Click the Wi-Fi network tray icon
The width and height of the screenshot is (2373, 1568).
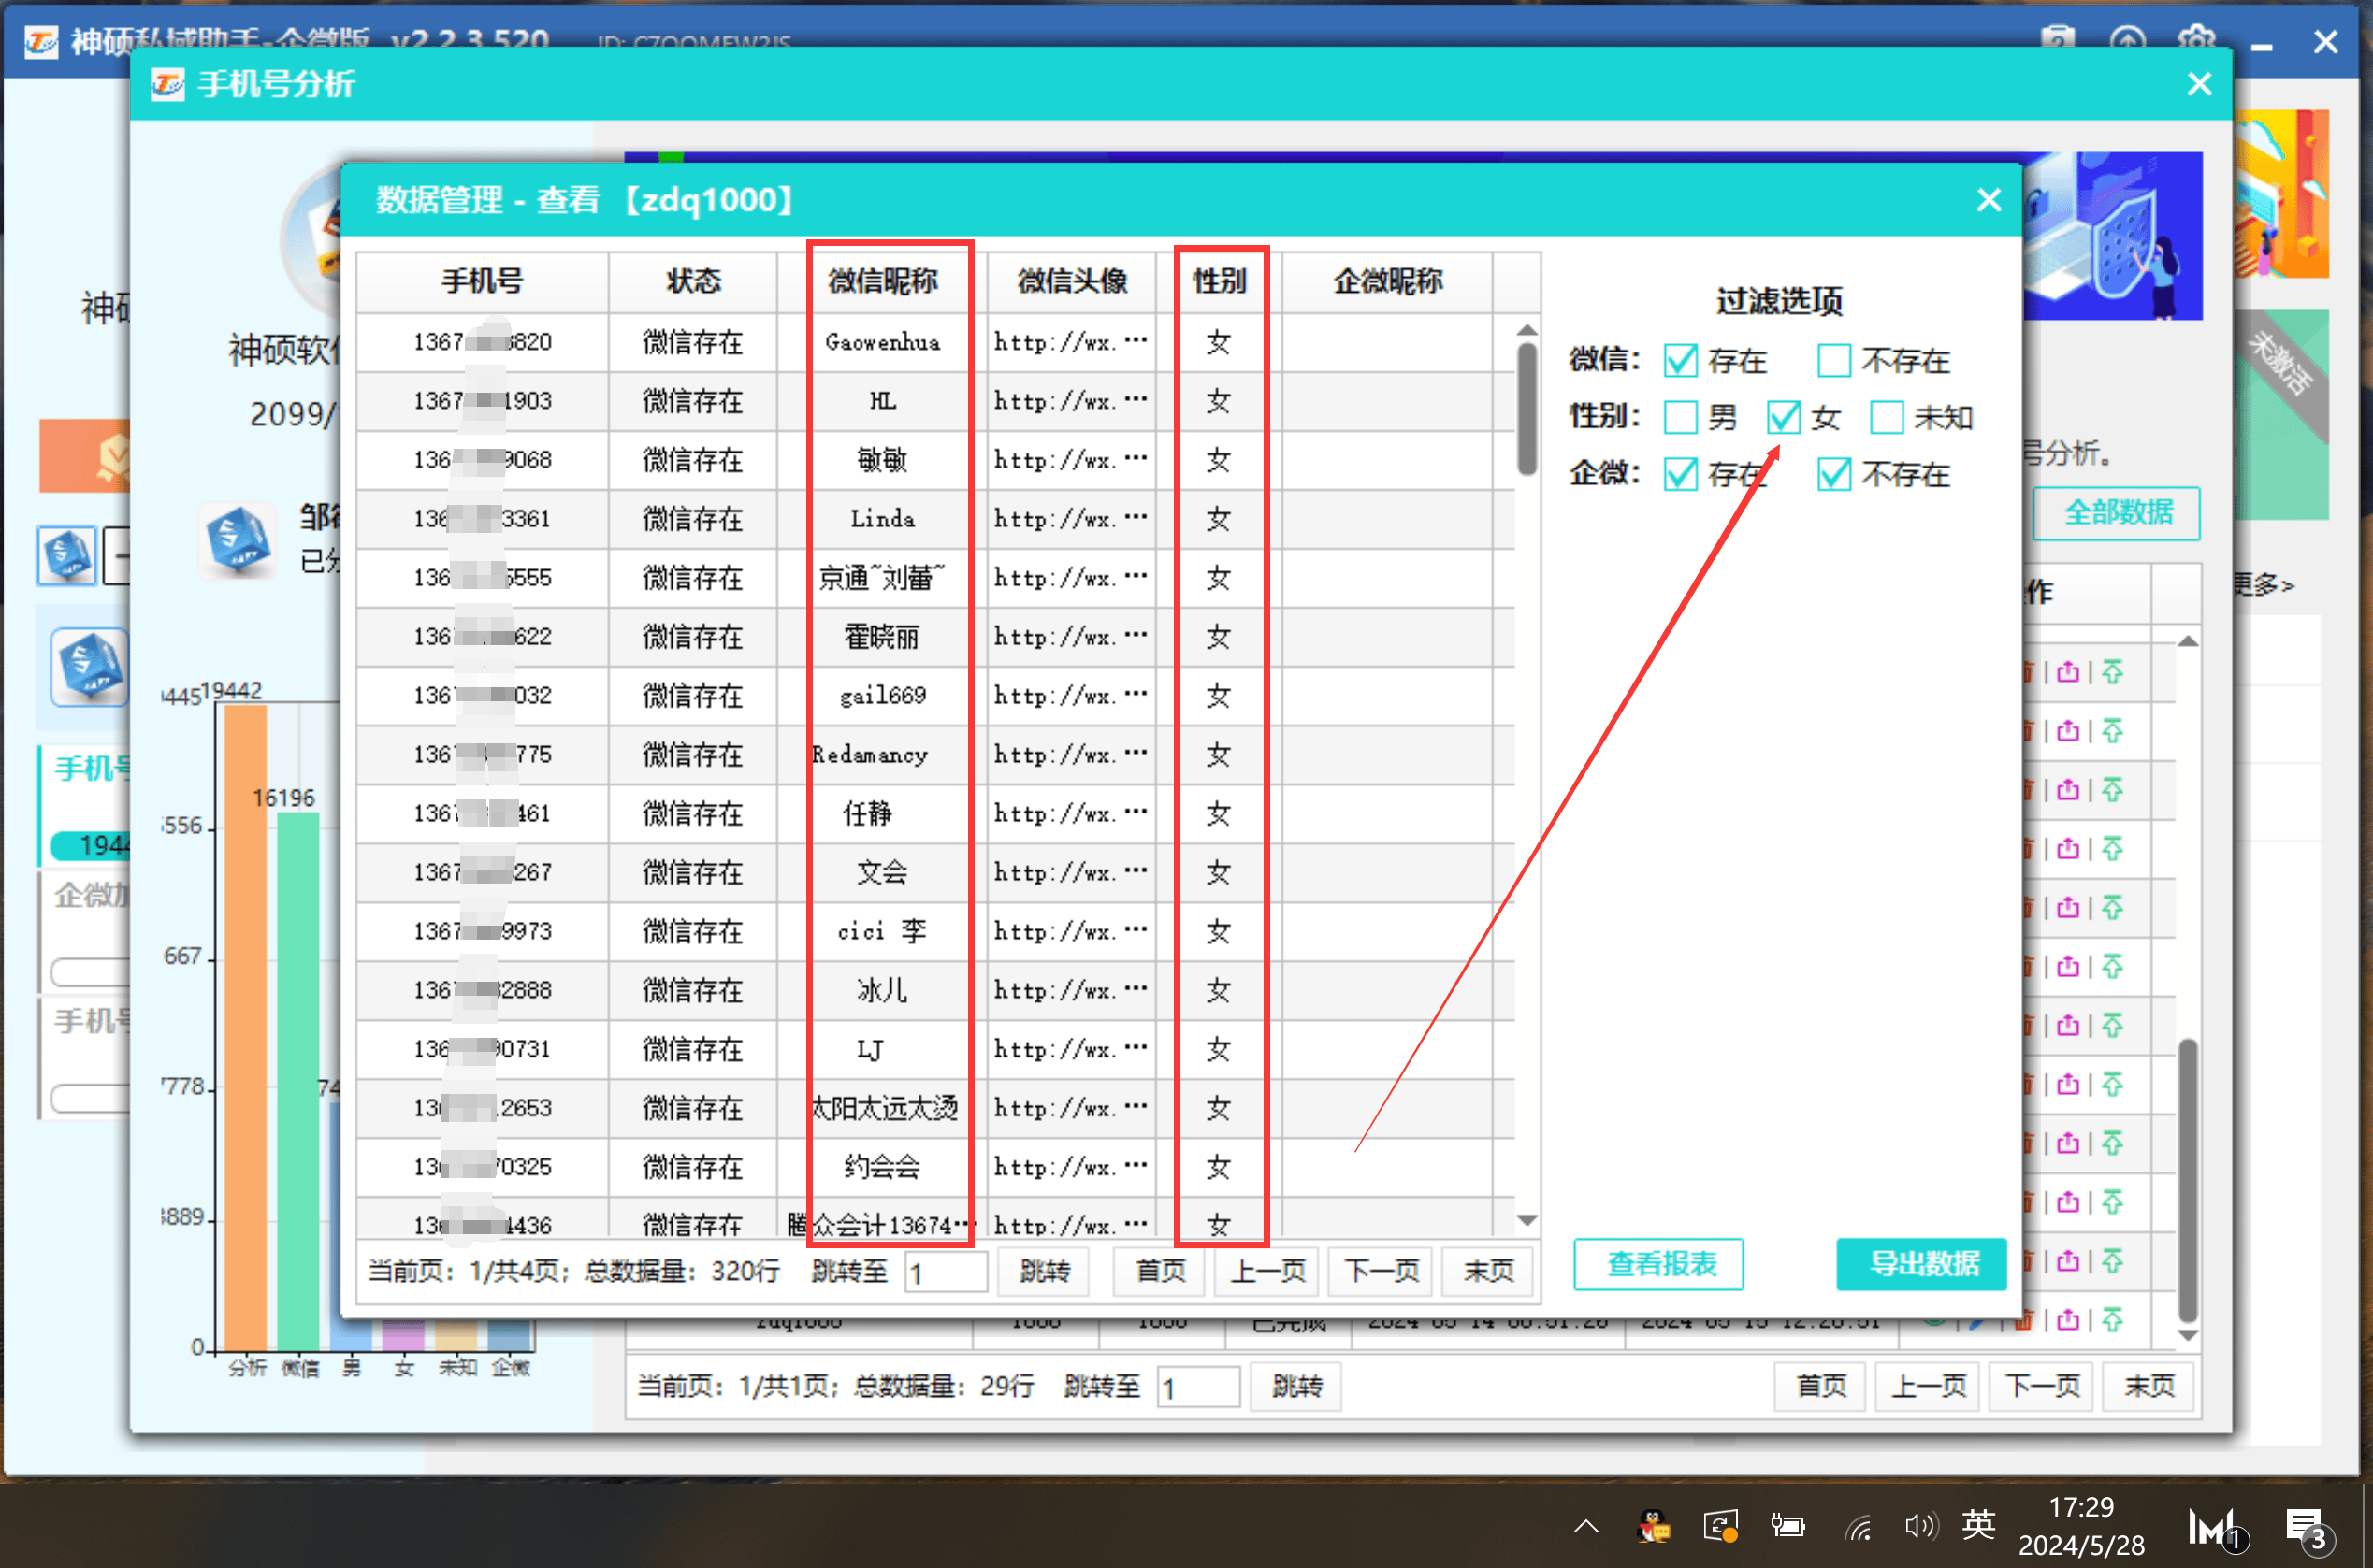tap(1858, 1527)
